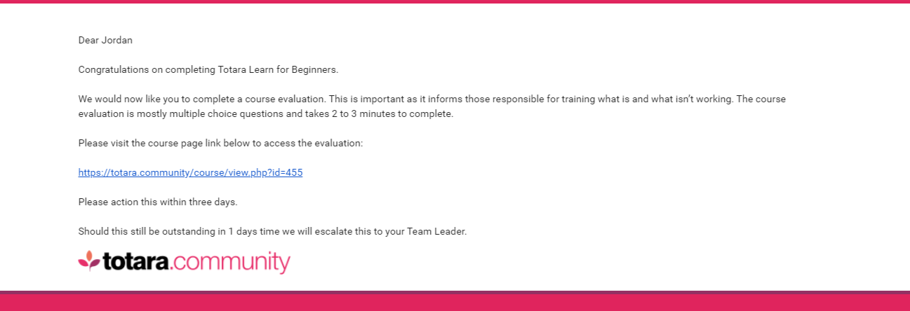Click the 'Please visit the course page link' line
910x311 pixels.
click(220, 143)
